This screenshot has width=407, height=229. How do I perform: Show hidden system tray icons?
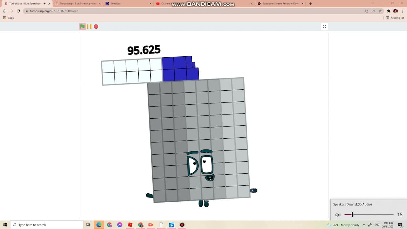(x=364, y=225)
